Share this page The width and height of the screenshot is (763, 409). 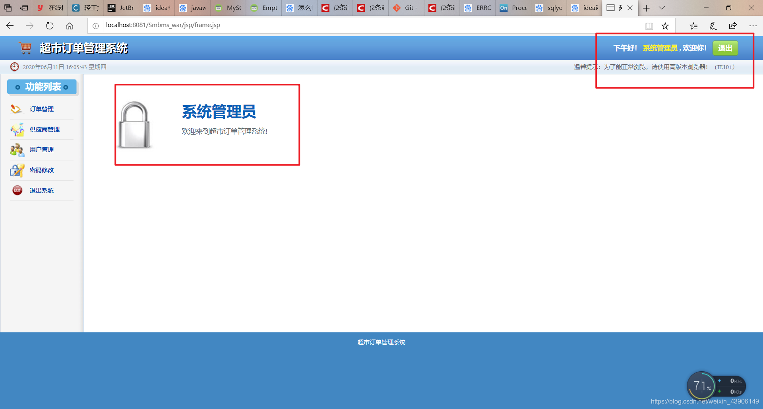733,26
